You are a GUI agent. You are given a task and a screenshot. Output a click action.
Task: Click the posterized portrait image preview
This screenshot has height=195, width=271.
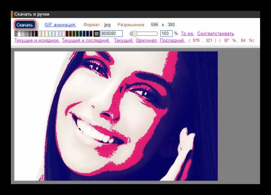tap(116, 116)
